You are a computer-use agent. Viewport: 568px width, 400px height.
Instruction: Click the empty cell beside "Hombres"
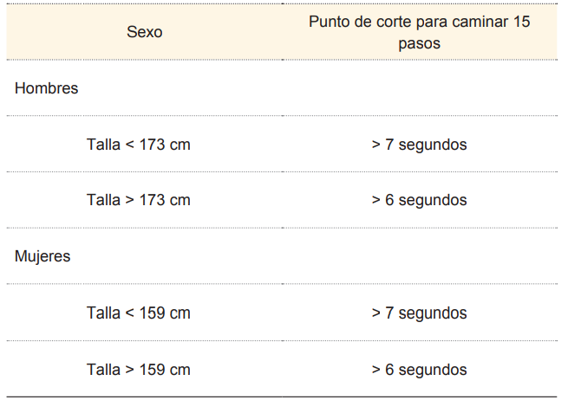coord(419,88)
